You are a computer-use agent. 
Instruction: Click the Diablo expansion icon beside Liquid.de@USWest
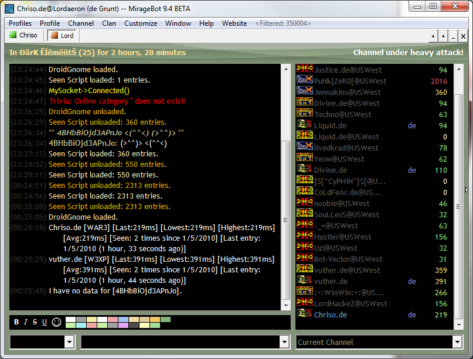click(x=305, y=135)
